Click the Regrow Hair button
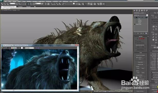The image size is (158, 93). coord(140,65)
